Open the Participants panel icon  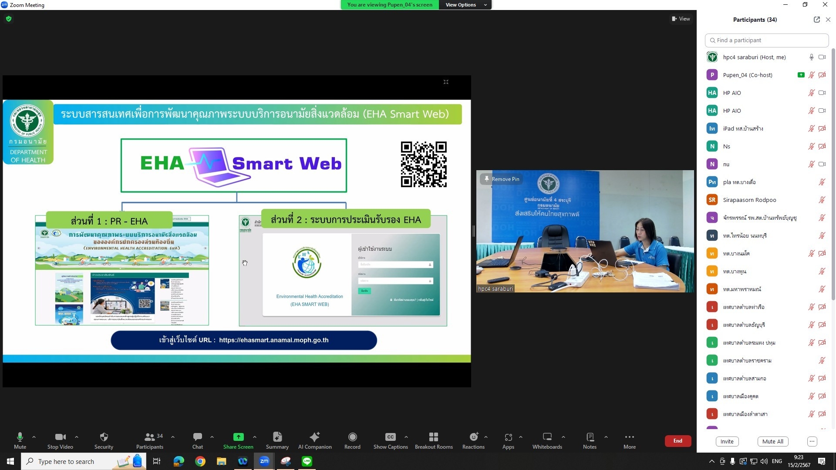tap(149, 437)
